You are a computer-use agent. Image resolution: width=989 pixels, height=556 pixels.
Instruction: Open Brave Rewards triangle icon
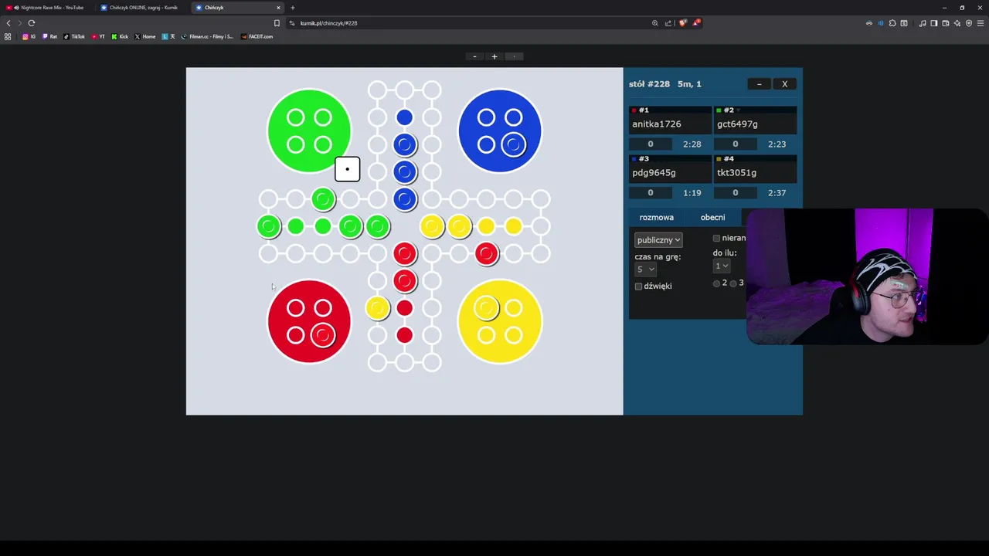coord(696,23)
